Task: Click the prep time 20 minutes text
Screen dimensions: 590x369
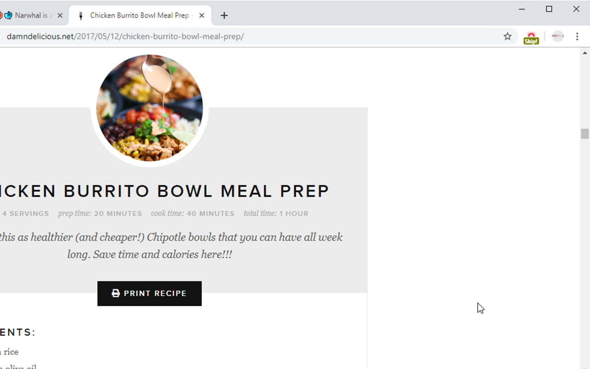Action: pos(100,214)
